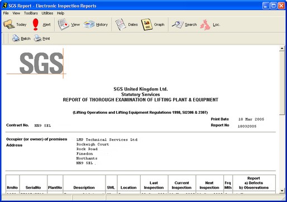Click the SGS United Kingdom Ltd. heading

point(141,89)
